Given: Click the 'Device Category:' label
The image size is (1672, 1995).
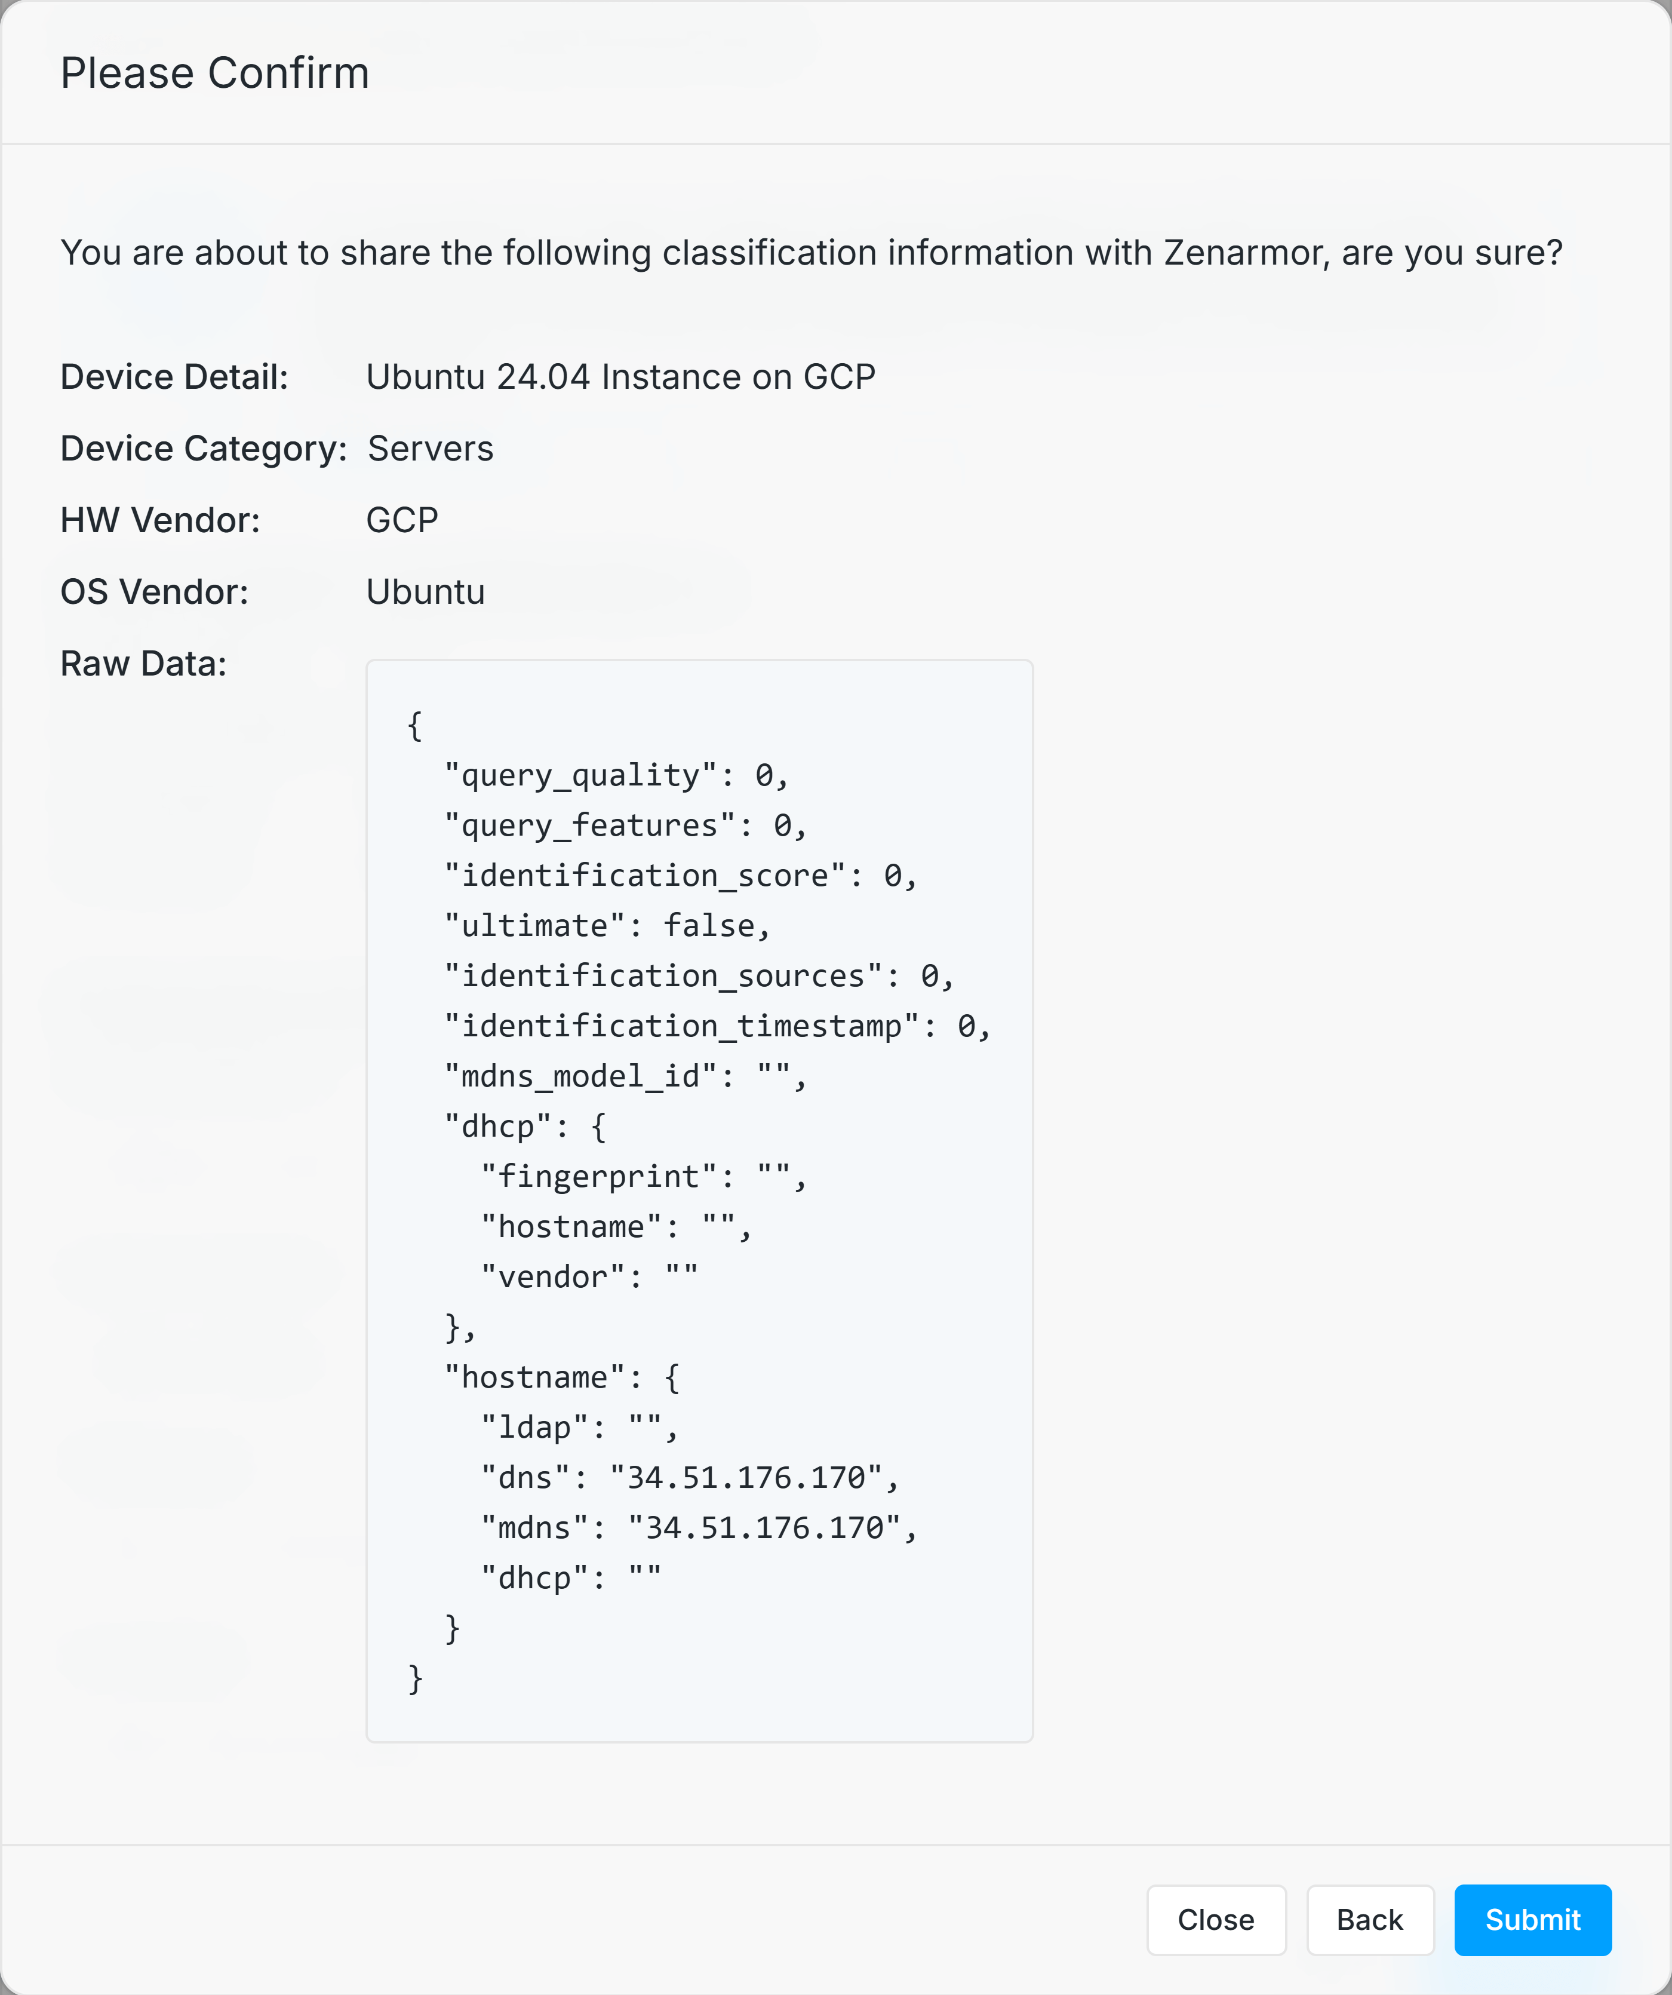Looking at the screenshot, I should tap(204, 449).
